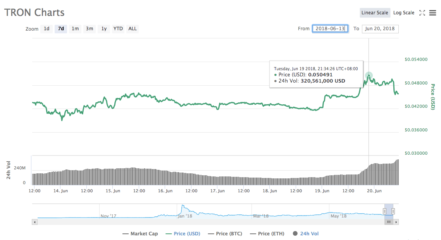Focus the From date input field
This screenshot has width=441, height=240.
tap(330, 29)
